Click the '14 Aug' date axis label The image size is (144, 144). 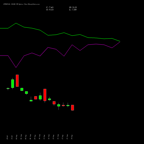58,137
